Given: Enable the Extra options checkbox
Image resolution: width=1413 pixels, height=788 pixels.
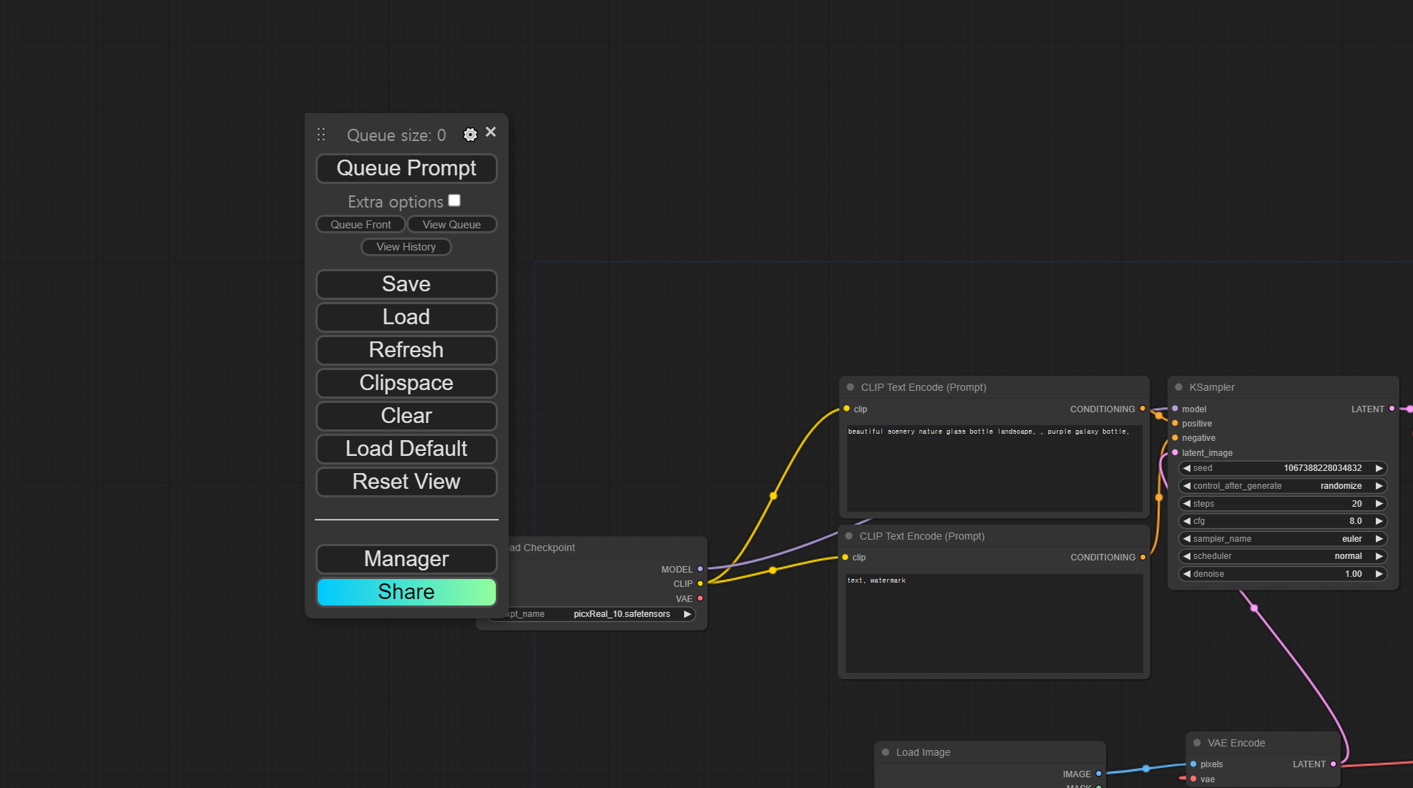Looking at the screenshot, I should (454, 200).
